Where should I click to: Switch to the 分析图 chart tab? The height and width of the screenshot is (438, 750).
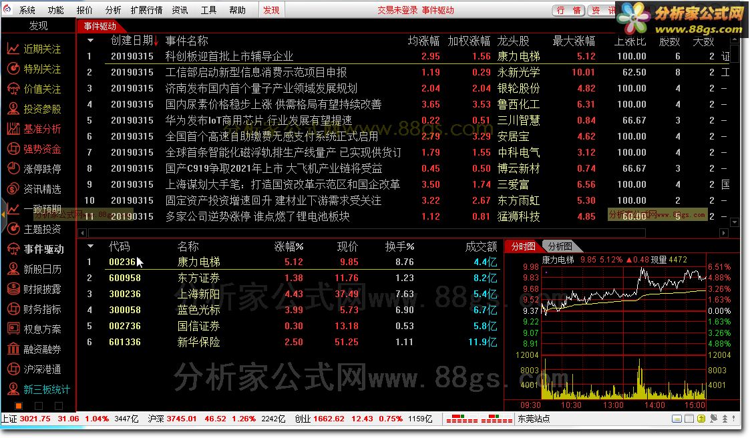pyautogui.click(x=560, y=246)
